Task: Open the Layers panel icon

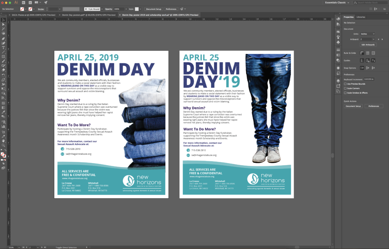Action: pyautogui.click(x=338, y=81)
